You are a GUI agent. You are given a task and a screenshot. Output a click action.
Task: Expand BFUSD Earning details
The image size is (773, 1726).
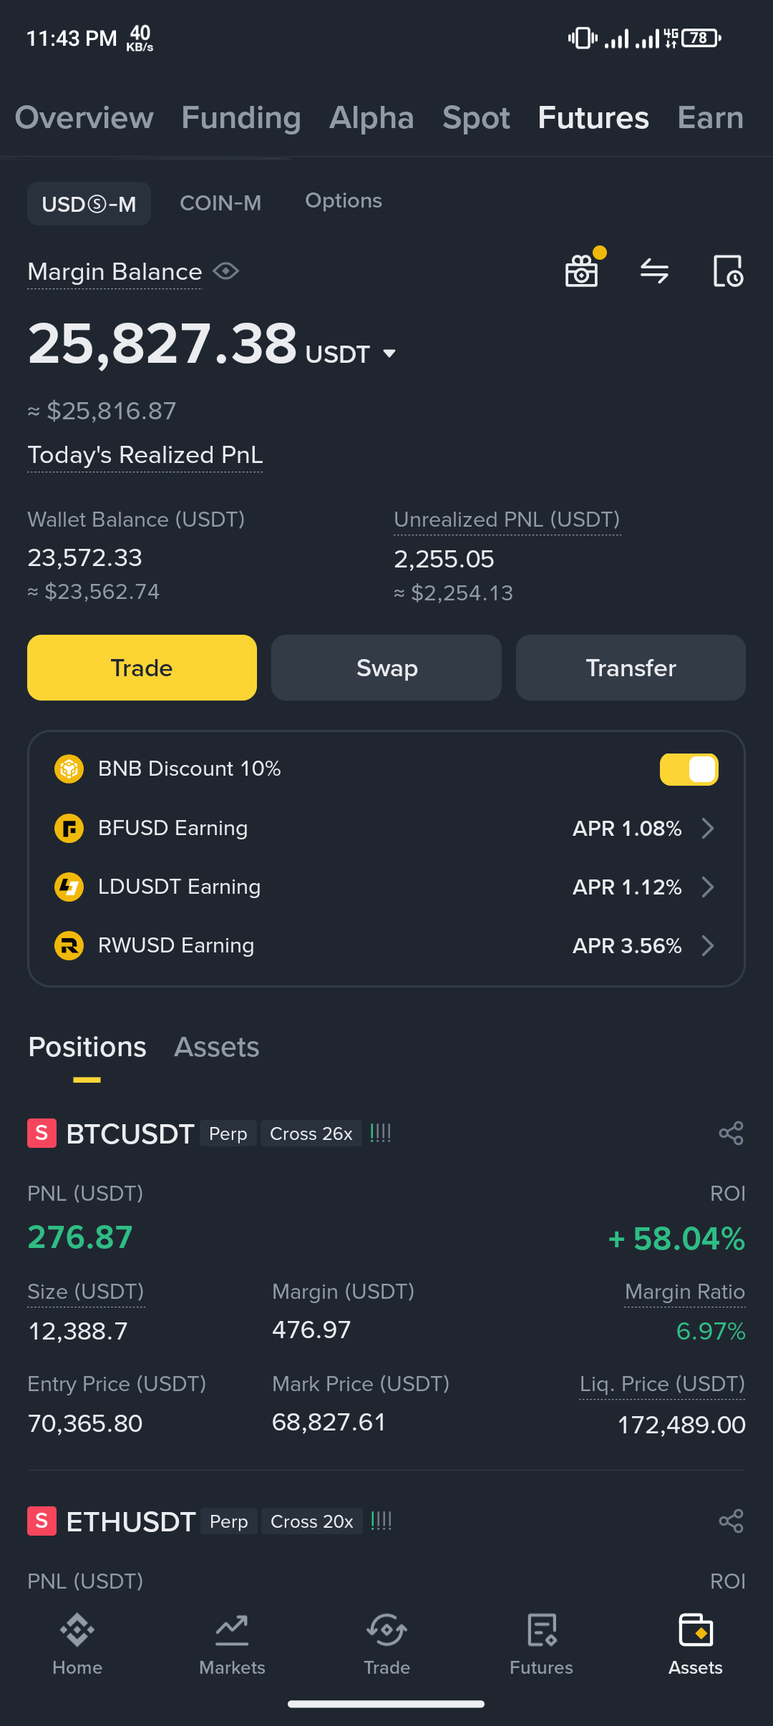707,828
